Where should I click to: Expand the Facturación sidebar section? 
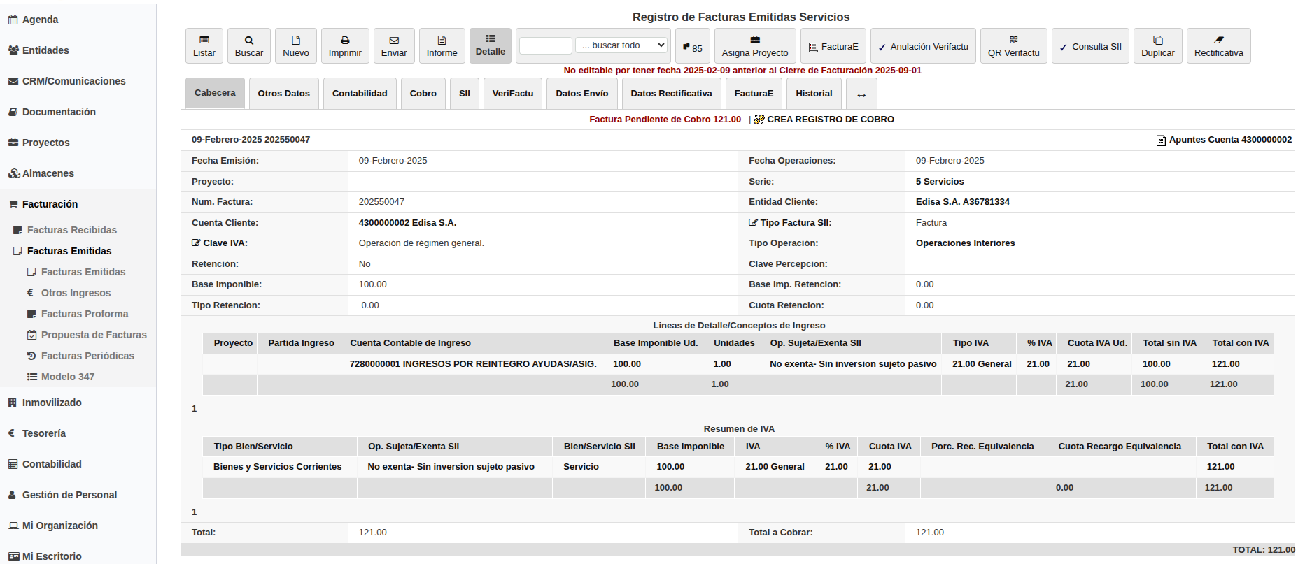point(50,204)
